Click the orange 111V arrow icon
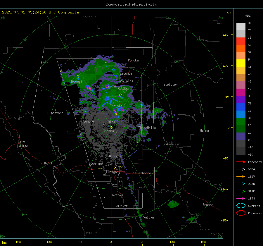The width and height of the screenshot is (263, 246). [x=241, y=176]
